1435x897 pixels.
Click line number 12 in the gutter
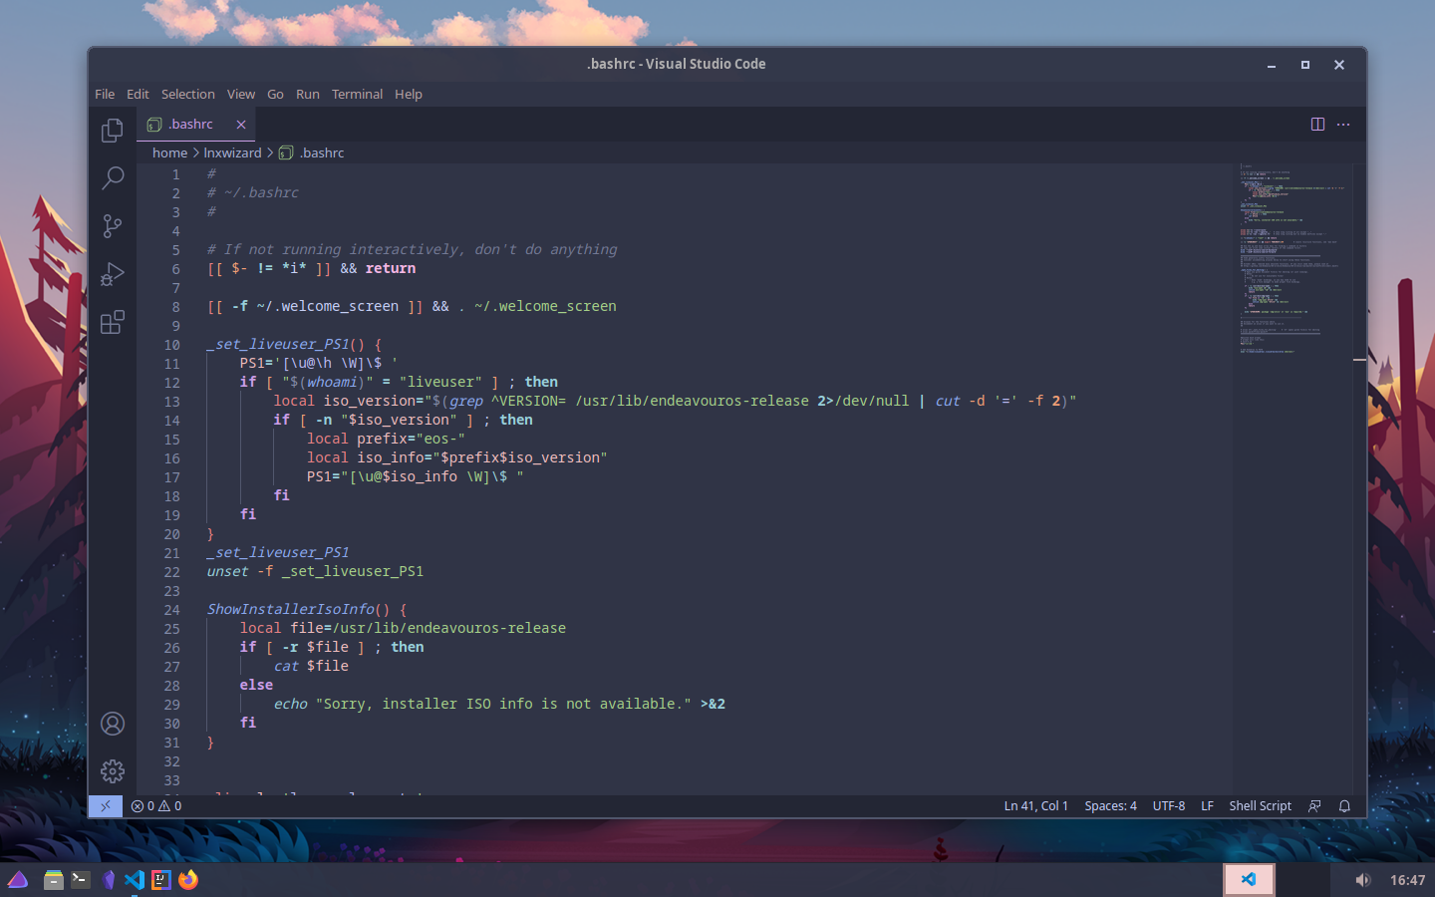coord(172,383)
